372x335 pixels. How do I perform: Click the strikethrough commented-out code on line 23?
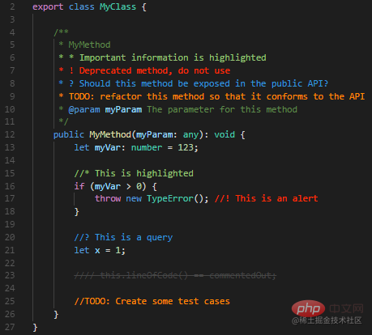175,275
